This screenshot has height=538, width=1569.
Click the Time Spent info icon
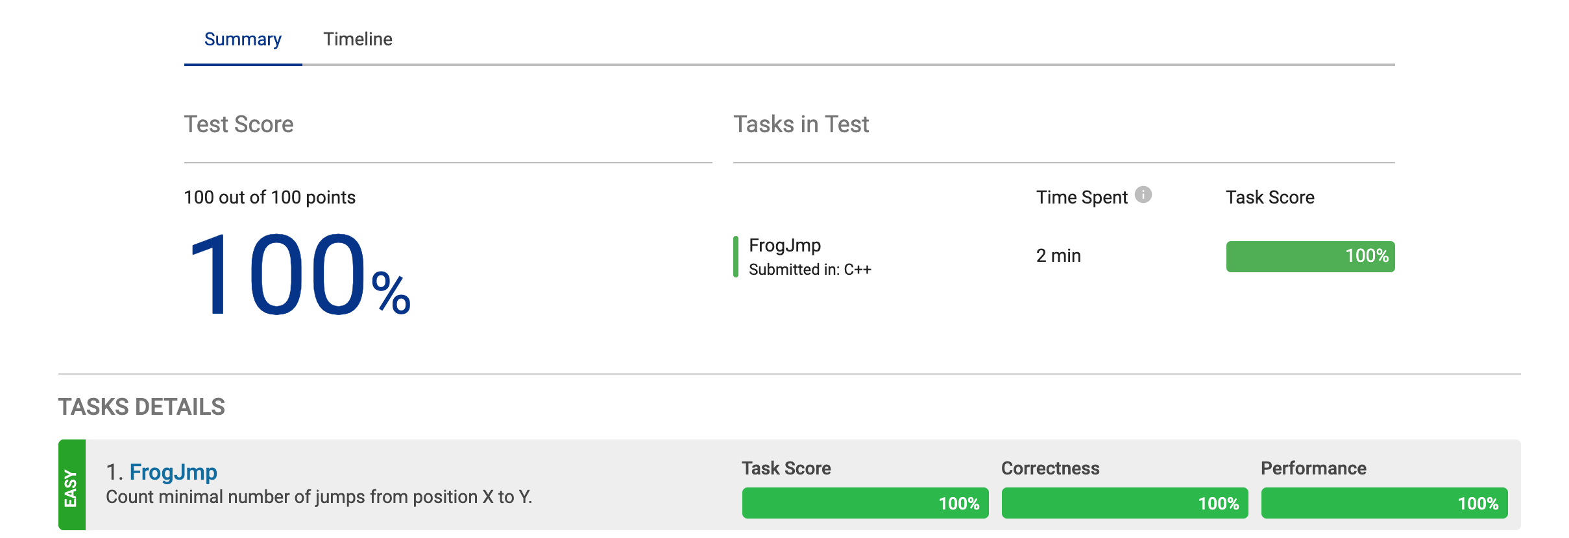coord(1143,194)
